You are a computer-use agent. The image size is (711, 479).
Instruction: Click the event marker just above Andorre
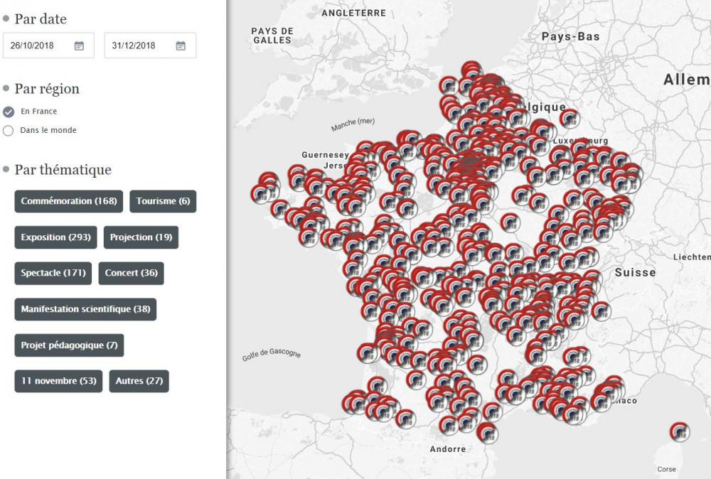[x=448, y=425]
